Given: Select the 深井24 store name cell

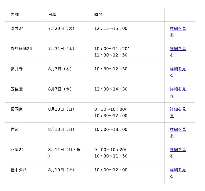Looking at the screenshot, I should pos(17,29).
